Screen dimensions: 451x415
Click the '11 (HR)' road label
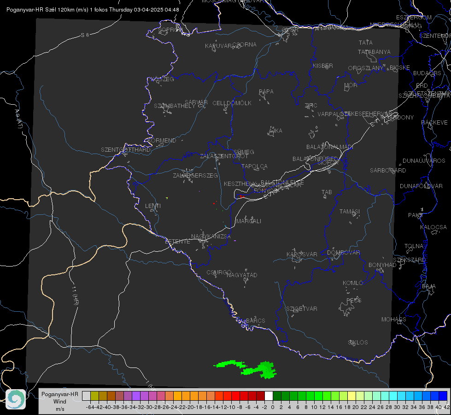pyautogui.click(x=75, y=296)
